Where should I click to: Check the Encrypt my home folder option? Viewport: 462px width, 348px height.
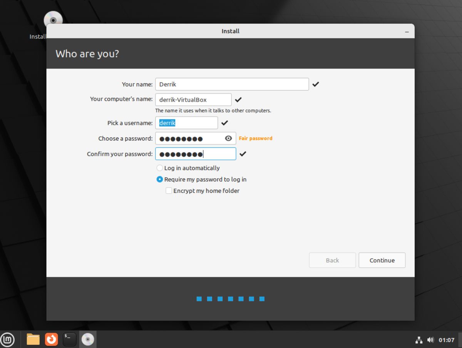click(169, 191)
